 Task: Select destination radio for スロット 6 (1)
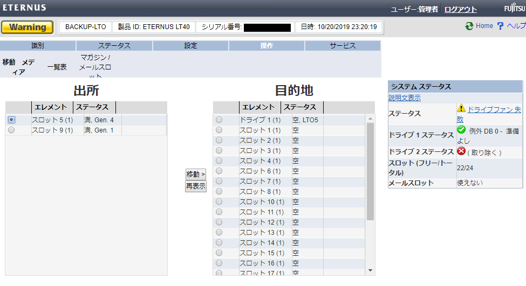[219, 171]
